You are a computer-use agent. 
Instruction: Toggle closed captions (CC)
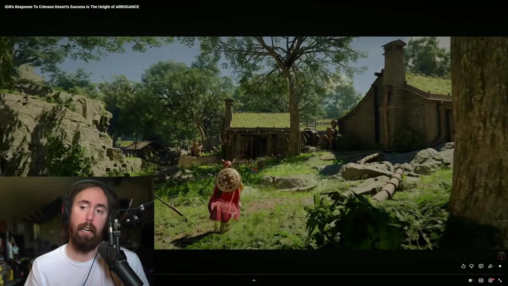(481, 280)
